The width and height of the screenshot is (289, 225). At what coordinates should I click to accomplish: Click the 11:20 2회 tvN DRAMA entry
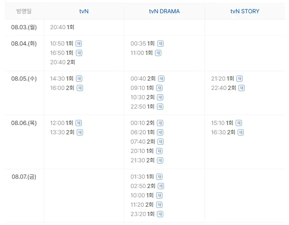point(142,204)
